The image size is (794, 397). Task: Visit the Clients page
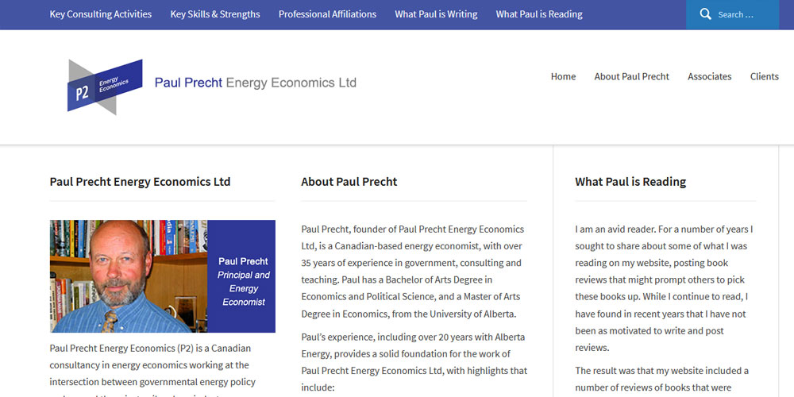764,77
